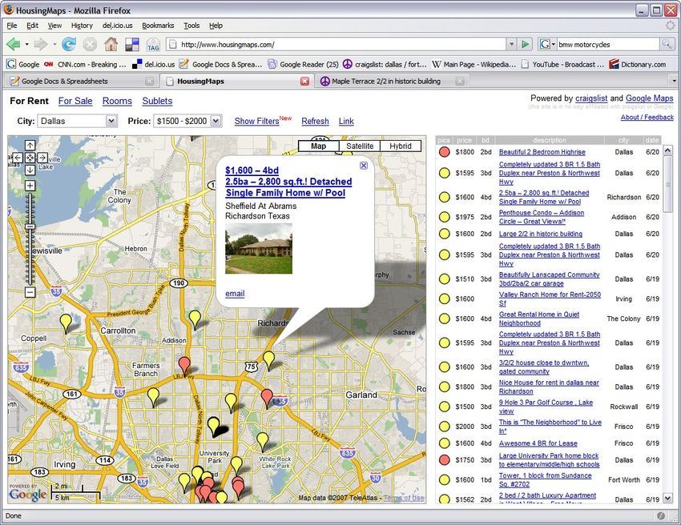Open Awesome 4 BR for Lease listing
Image resolution: width=681 pixels, height=525 pixels.
click(538, 443)
